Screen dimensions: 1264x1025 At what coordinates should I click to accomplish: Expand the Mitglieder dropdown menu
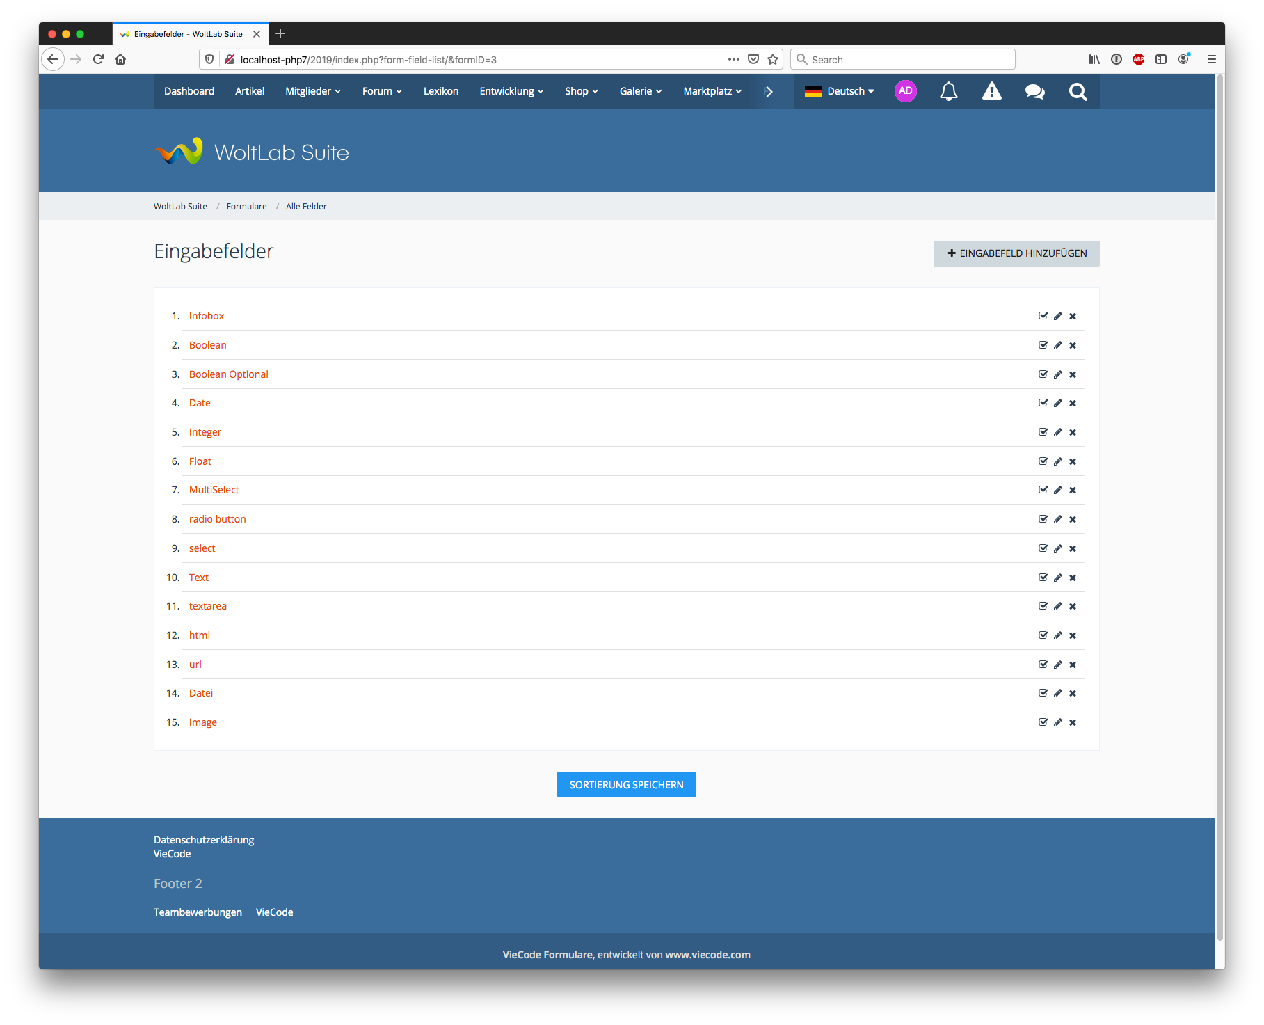[x=312, y=91]
